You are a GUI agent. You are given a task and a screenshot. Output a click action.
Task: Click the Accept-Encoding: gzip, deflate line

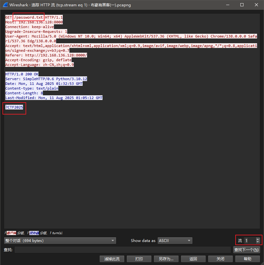click(x=38, y=60)
